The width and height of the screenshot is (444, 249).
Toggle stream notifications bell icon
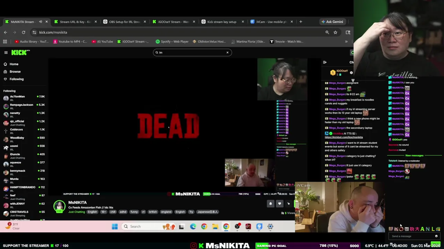271,204
